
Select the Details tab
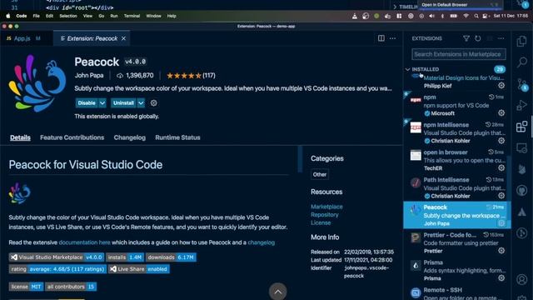tap(20, 137)
